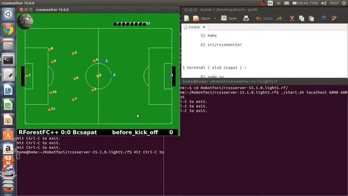Open the Files manager from launcher
Screen dimensions: 348x196
click(x=8, y=45)
